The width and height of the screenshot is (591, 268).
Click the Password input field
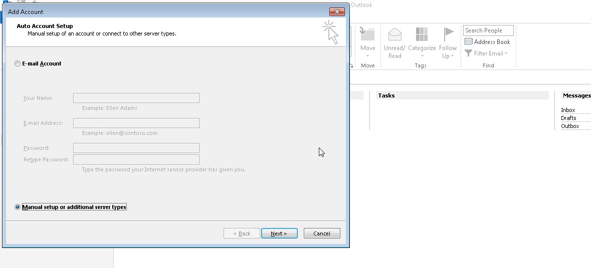(x=136, y=148)
